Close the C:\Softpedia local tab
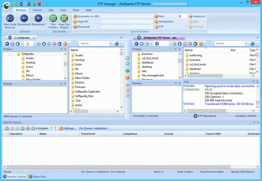 click(x=34, y=38)
